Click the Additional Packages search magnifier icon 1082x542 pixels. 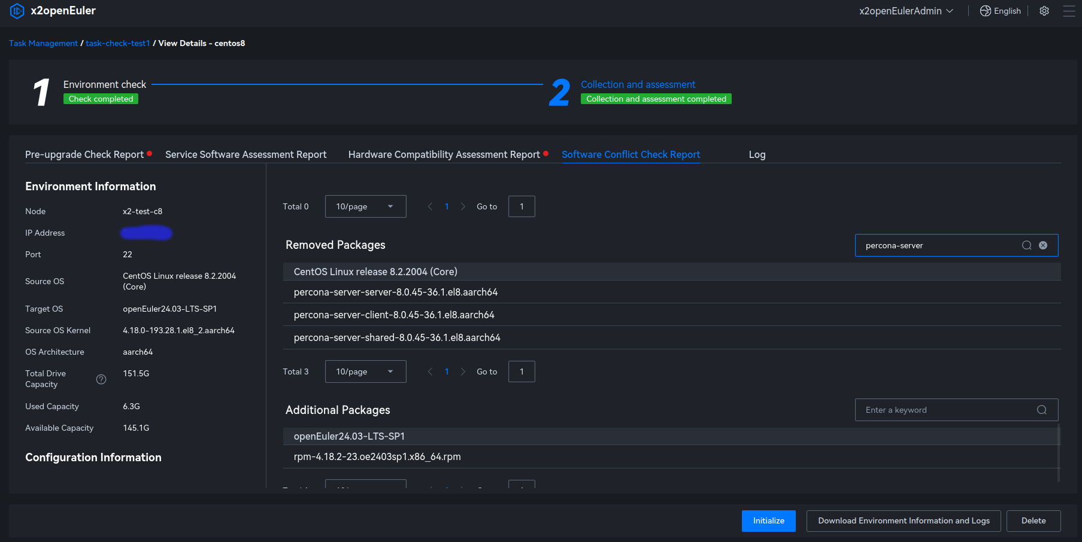point(1042,410)
